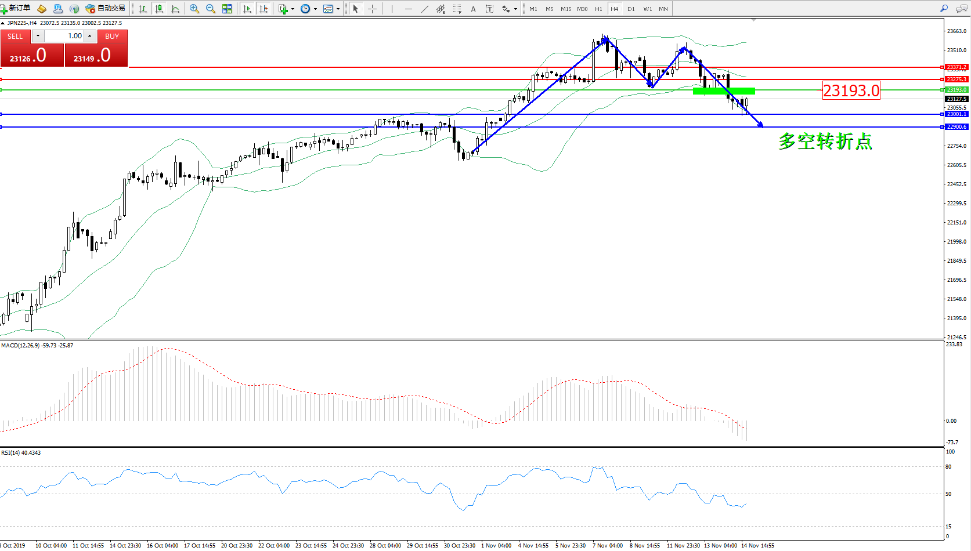This screenshot has width=971, height=551.
Task: Switch to the M15 timeframe
Action: (x=566, y=9)
